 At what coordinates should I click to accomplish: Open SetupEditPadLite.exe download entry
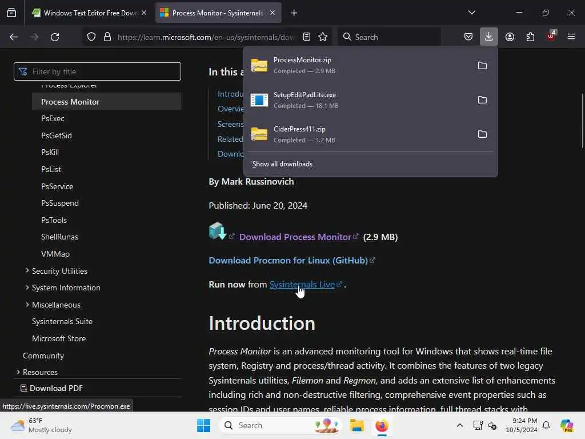click(x=360, y=100)
